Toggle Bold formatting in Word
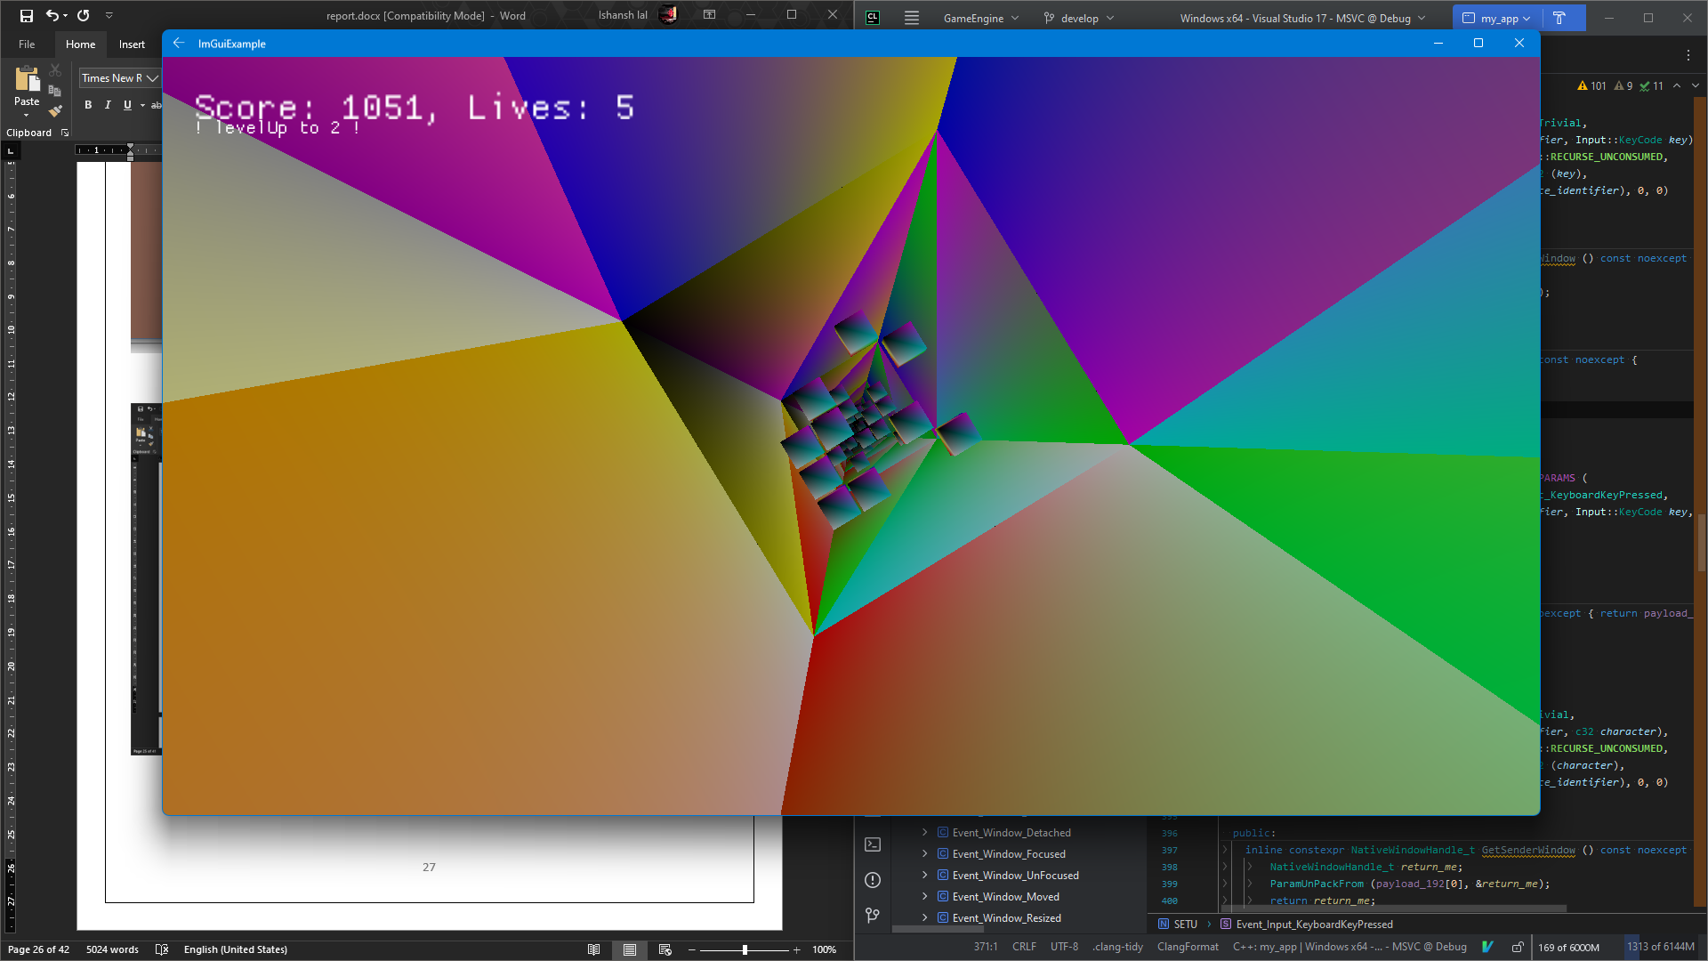This screenshot has height=961, width=1708. click(x=88, y=105)
